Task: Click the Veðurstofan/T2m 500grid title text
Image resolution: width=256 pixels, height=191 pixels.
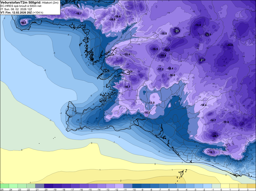Action: (21, 3)
